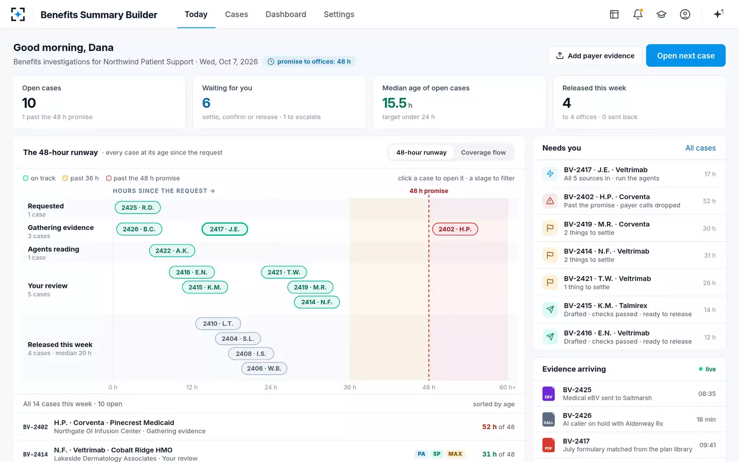The width and height of the screenshot is (739, 462).
Task: Click the CALL icon for BV-2426
Action: pyautogui.click(x=549, y=419)
